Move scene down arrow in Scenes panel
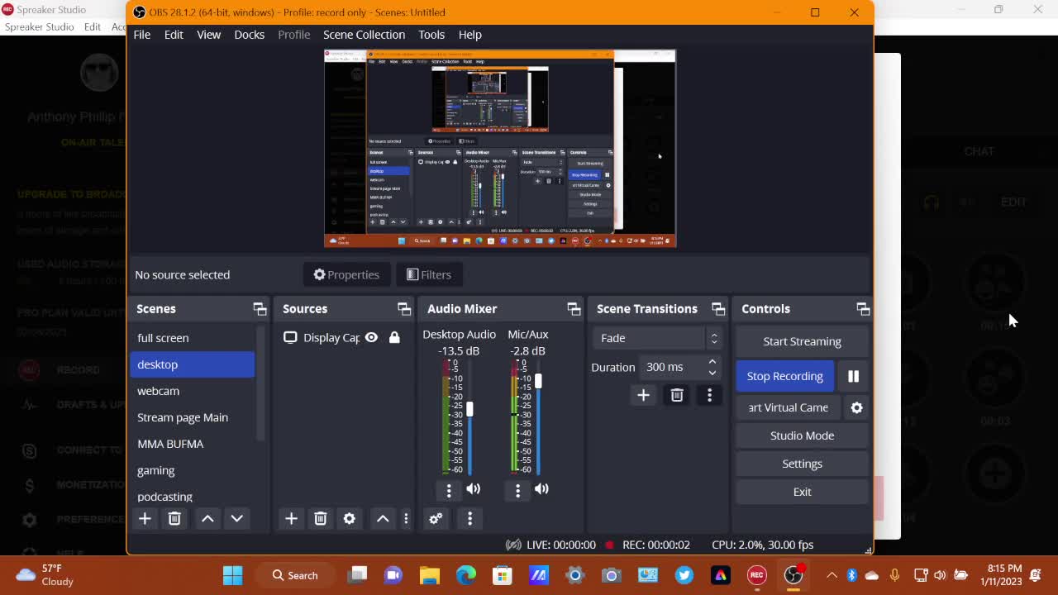The height and width of the screenshot is (595, 1058). point(236,518)
